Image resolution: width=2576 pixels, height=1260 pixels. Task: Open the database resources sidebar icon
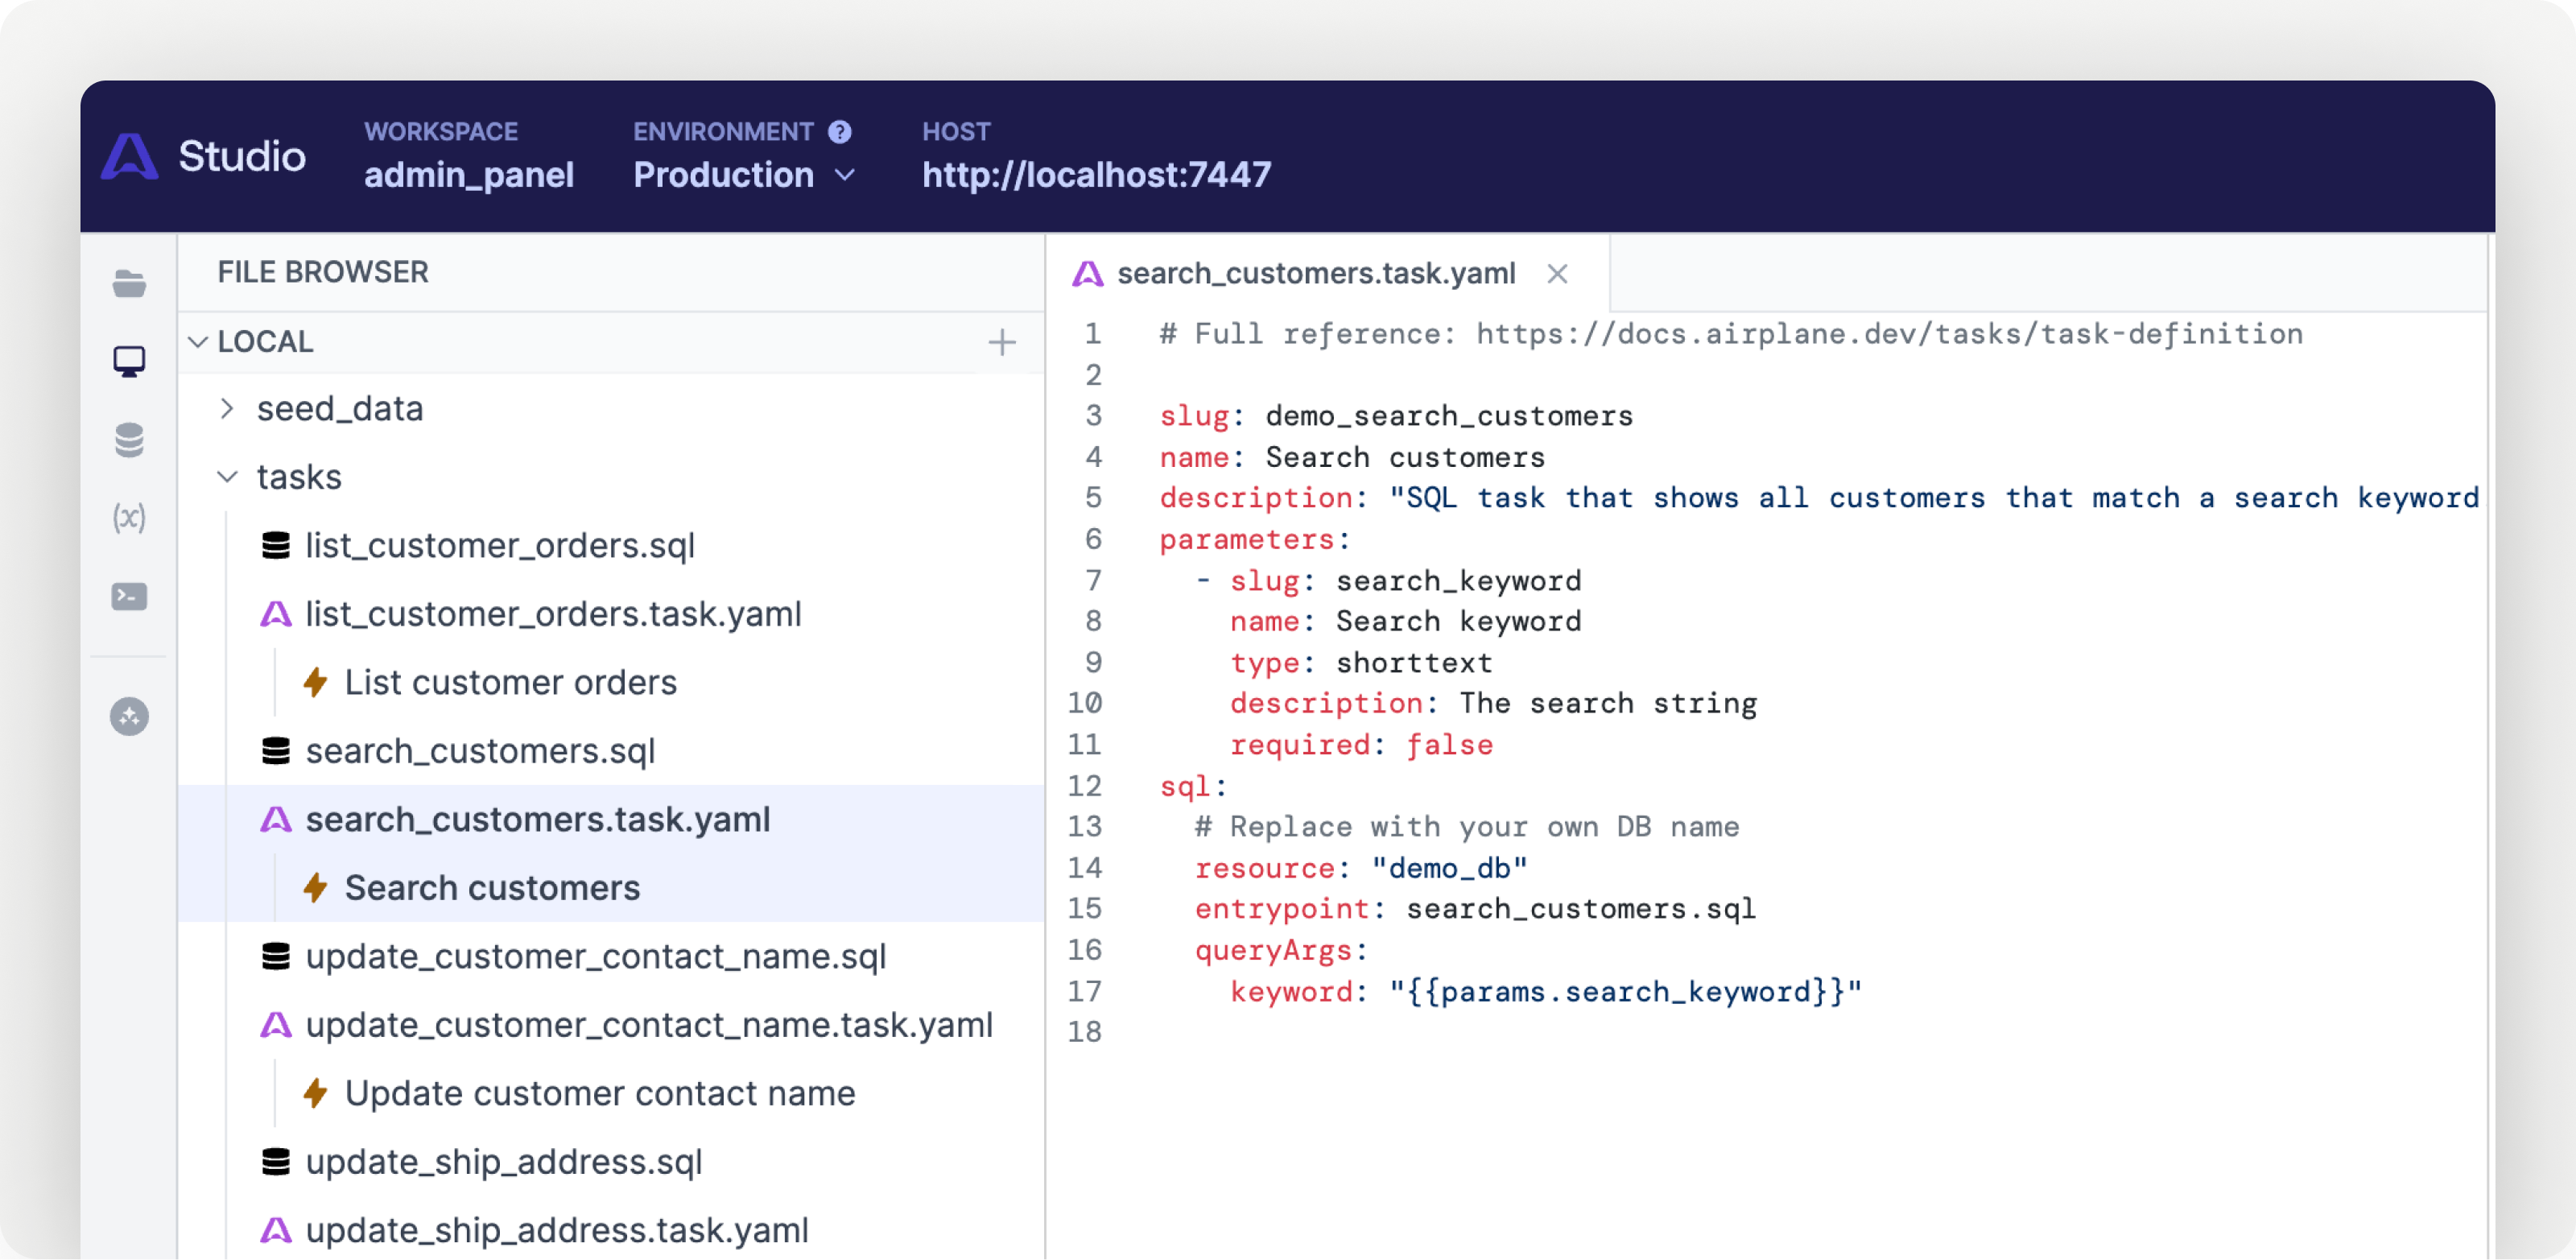(x=129, y=440)
